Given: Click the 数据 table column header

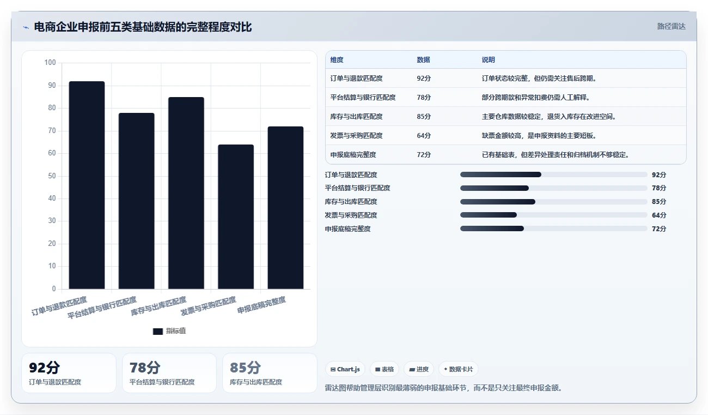Looking at the screenshot, I should [424, 60].
